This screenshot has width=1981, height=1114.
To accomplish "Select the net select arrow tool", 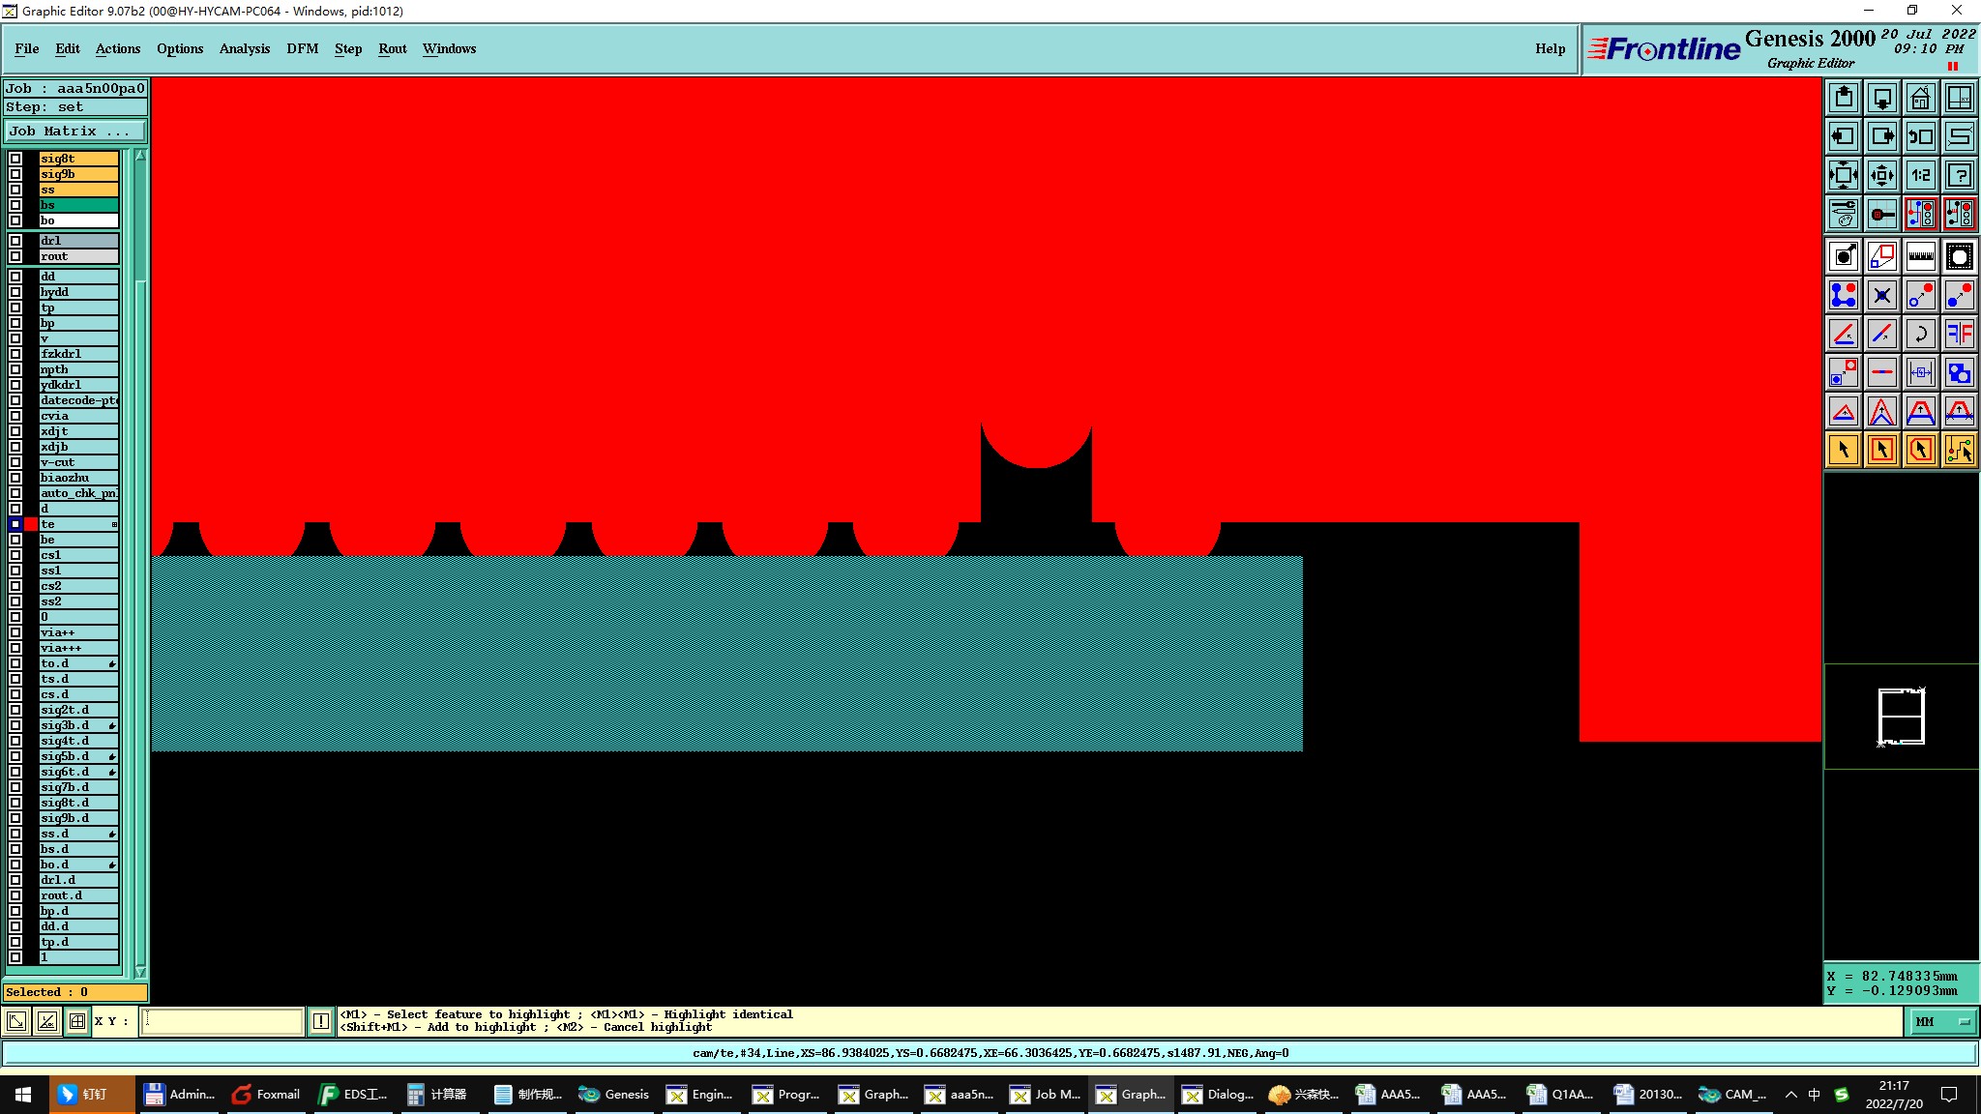I will [1960, 450].
